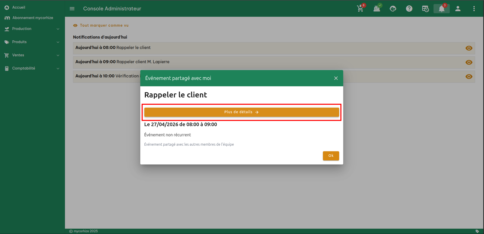Go to Accueil in the sidebar
The width and height of the screenshot is (484, 234).
tap(19, 7)
